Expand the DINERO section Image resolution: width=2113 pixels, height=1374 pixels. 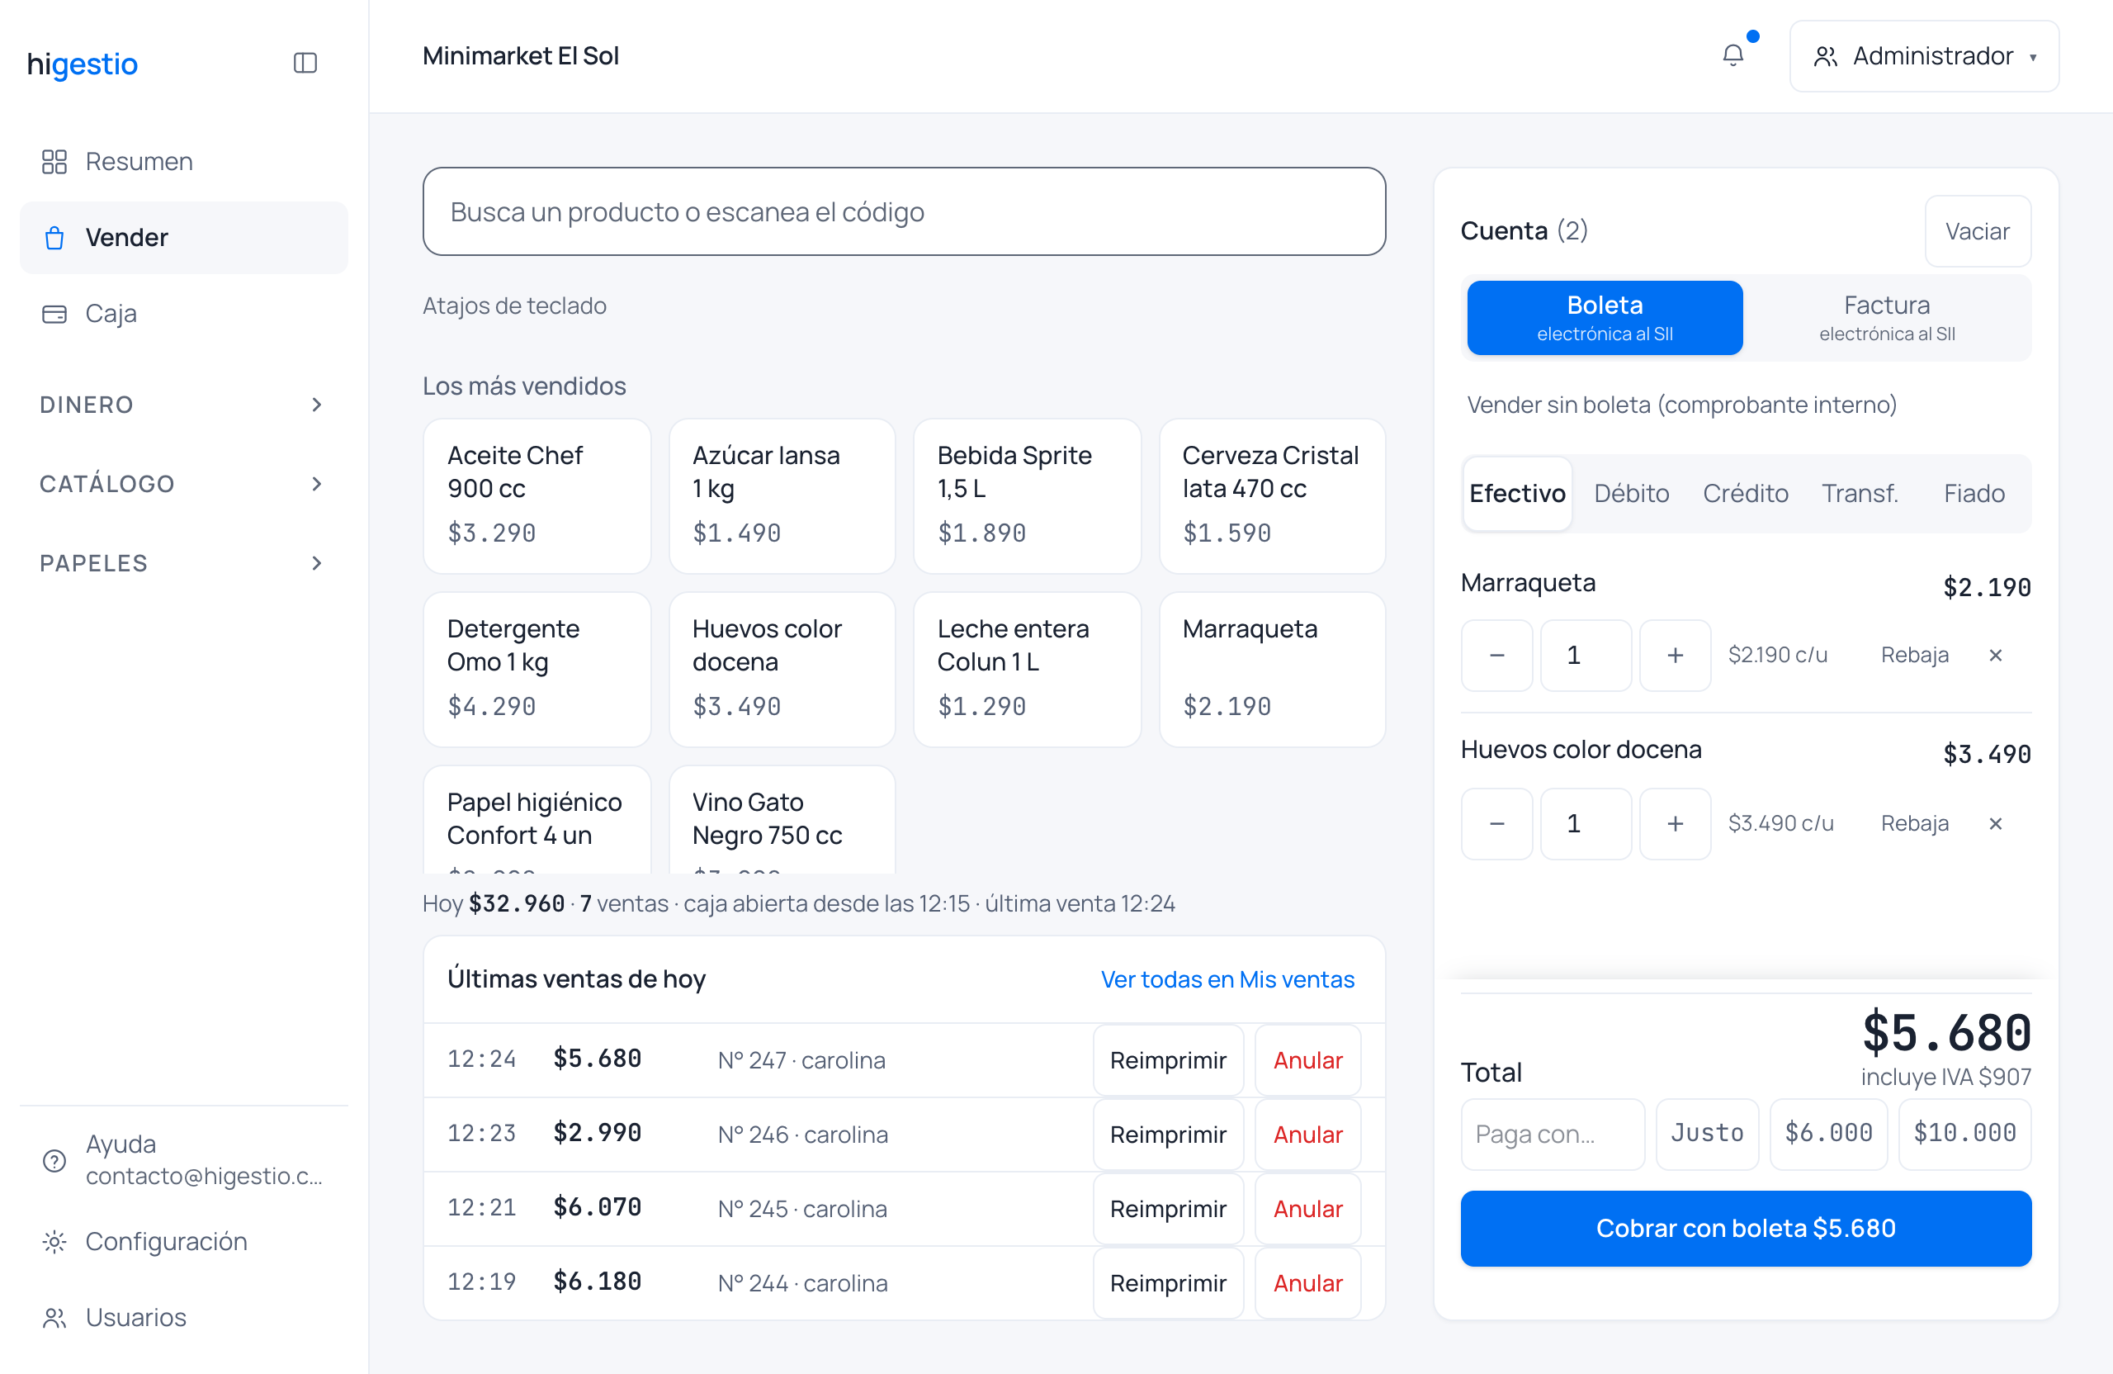[x=184, y=405]
